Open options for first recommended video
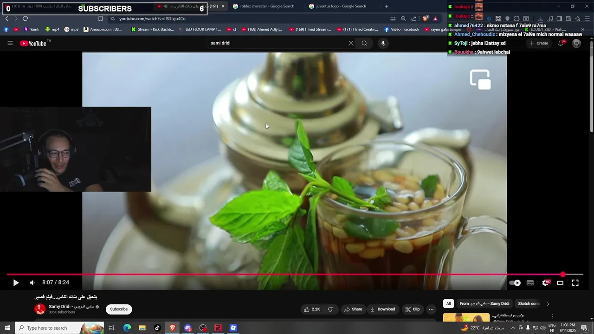The image size is (594, 334). point(552,316)
